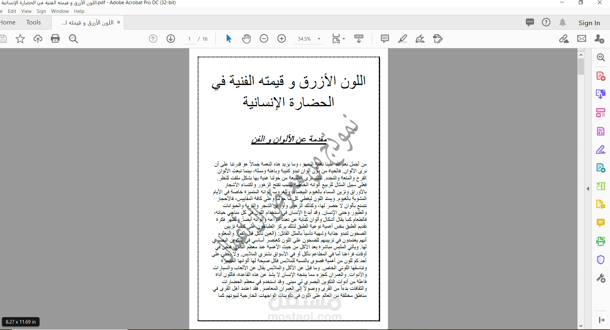Open the View menu
610x330 pixels.
click(26, 11)
